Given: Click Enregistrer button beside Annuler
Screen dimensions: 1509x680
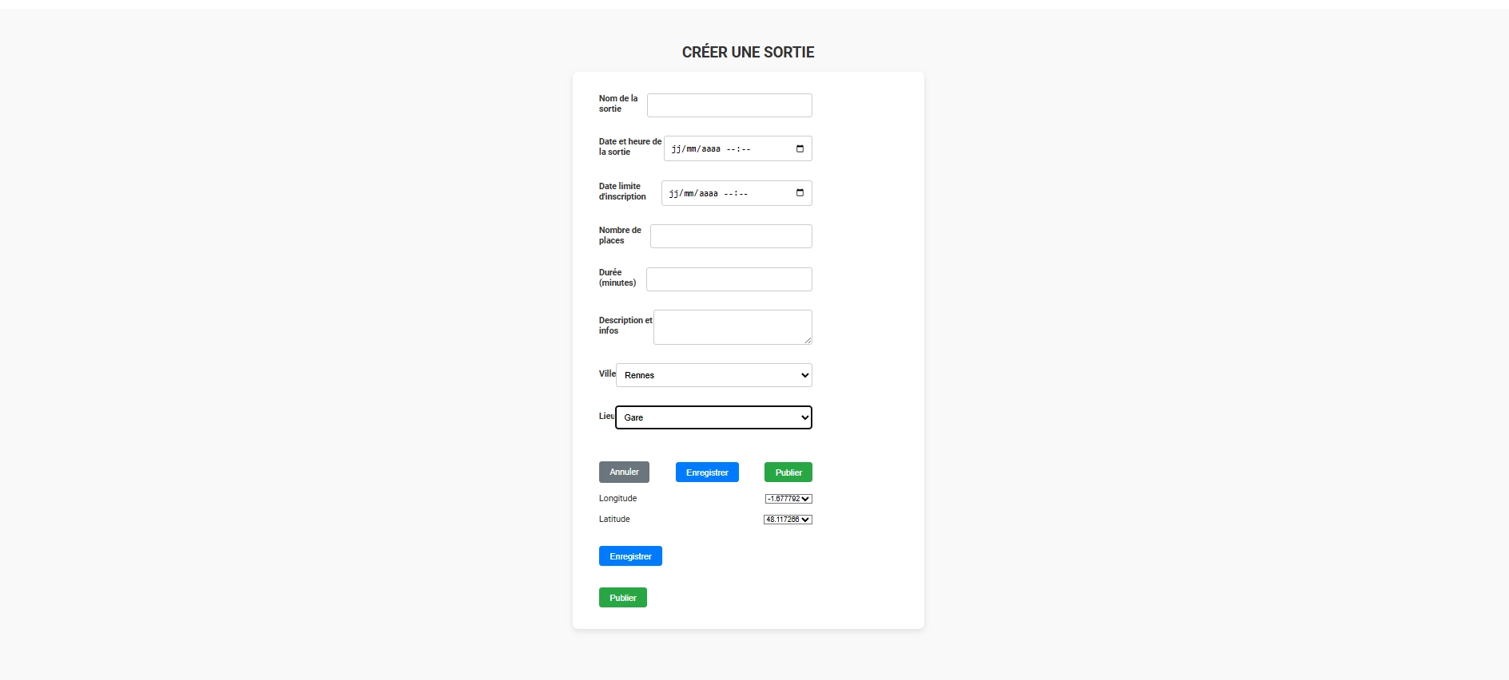Looking at the screenshot, I should coord(707,472).
